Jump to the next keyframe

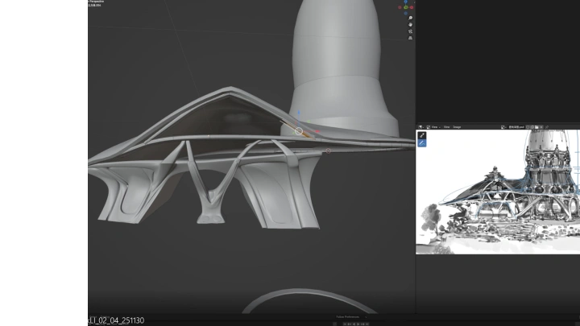coord(362,324)
